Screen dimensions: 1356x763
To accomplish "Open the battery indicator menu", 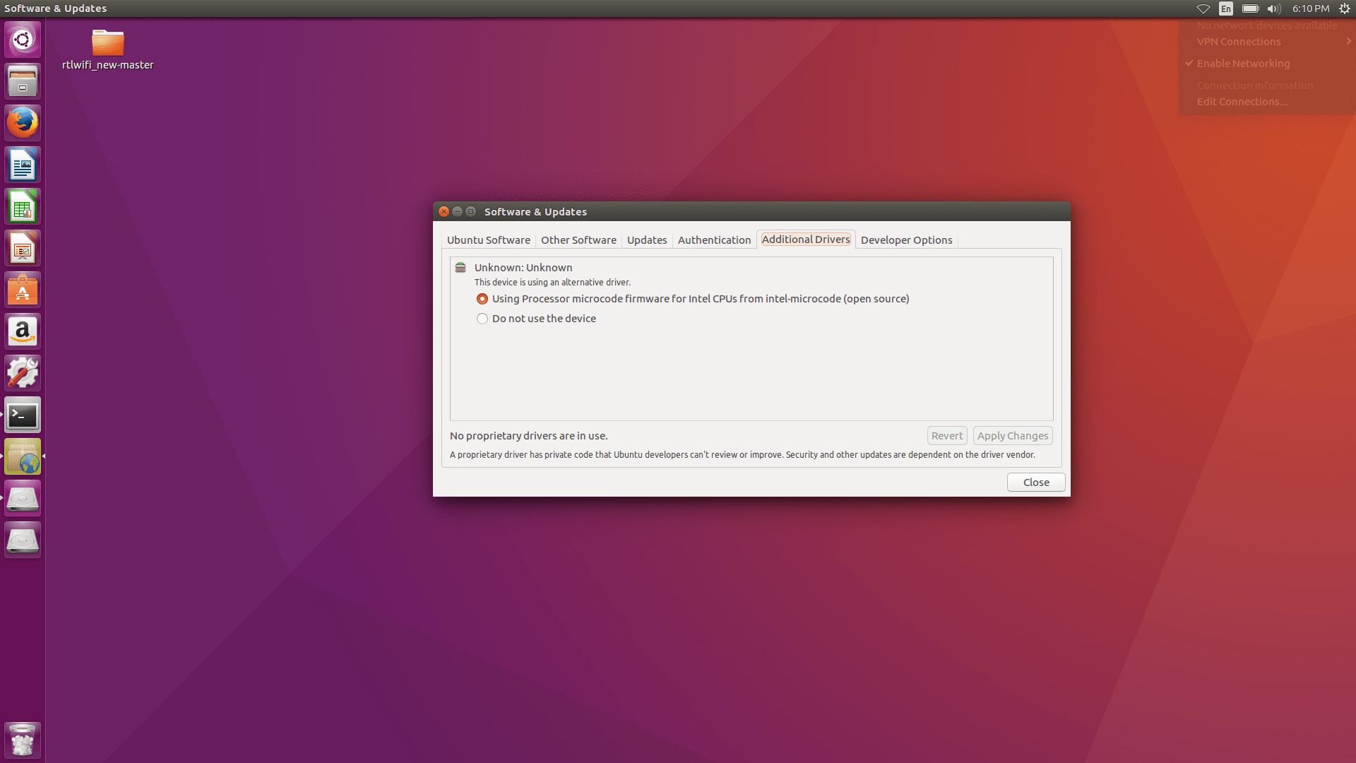I will [x=1249, y=8].
